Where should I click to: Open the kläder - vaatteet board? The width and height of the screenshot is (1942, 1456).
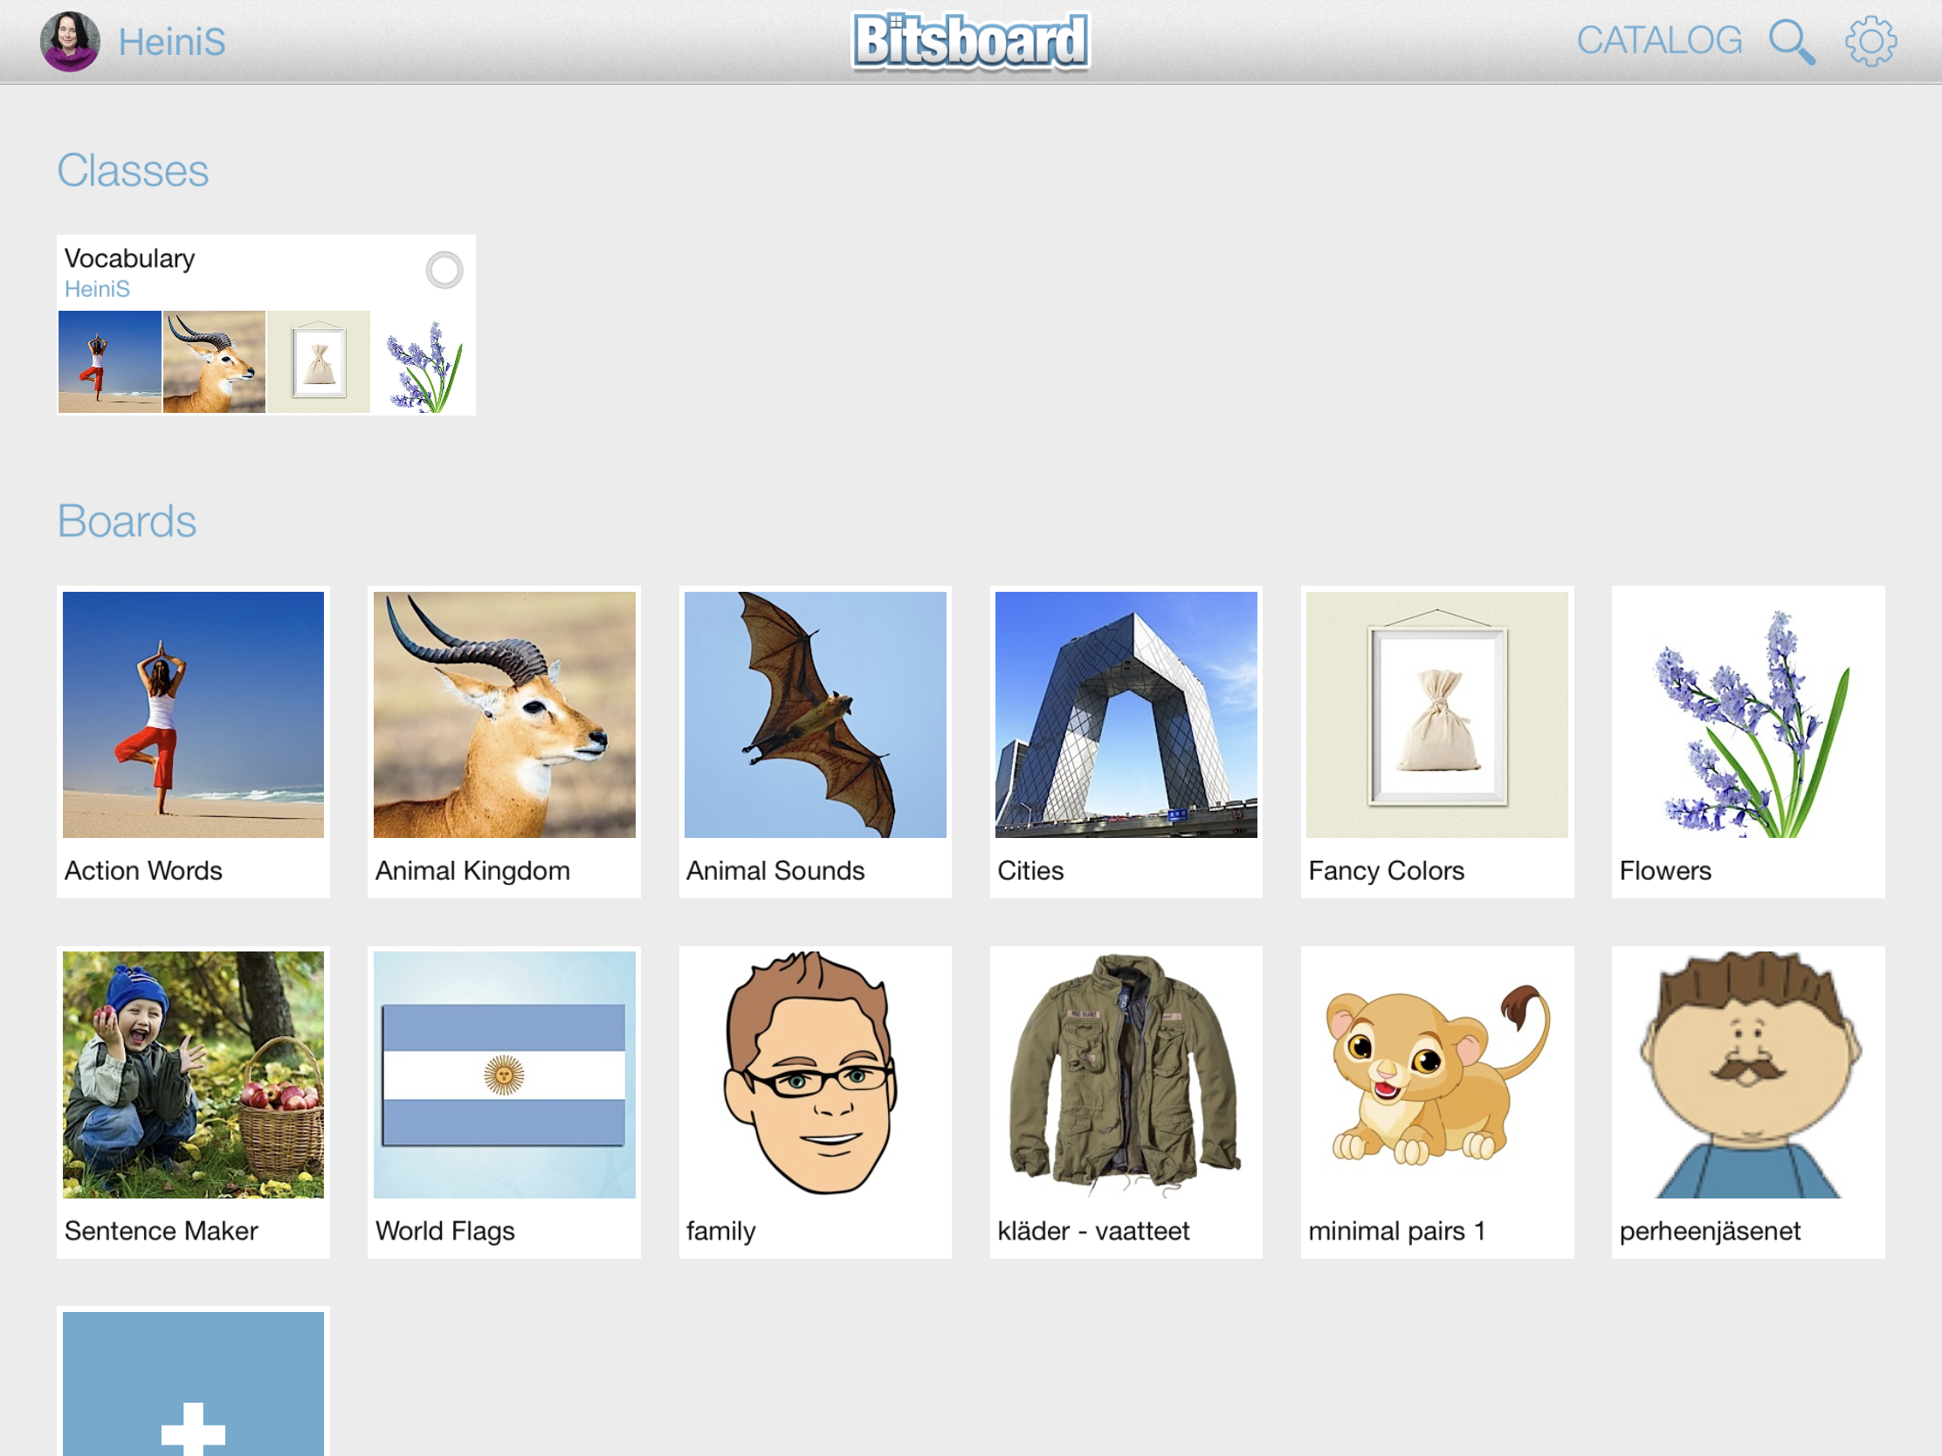pyautogui.click(x=1126, y=1102)
